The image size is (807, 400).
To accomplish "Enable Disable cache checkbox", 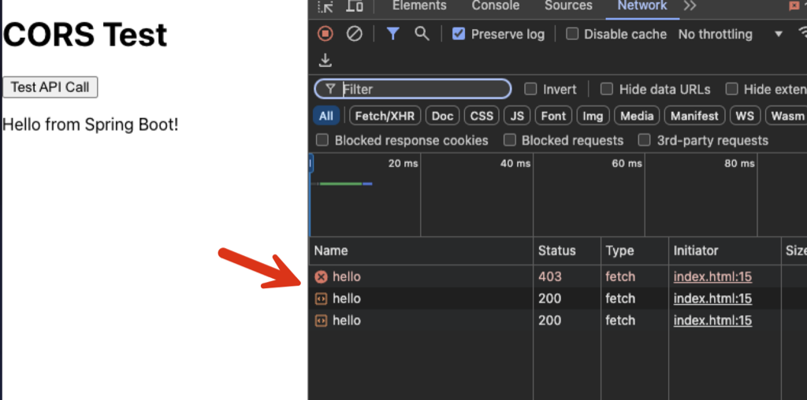I will click(572, 34).
